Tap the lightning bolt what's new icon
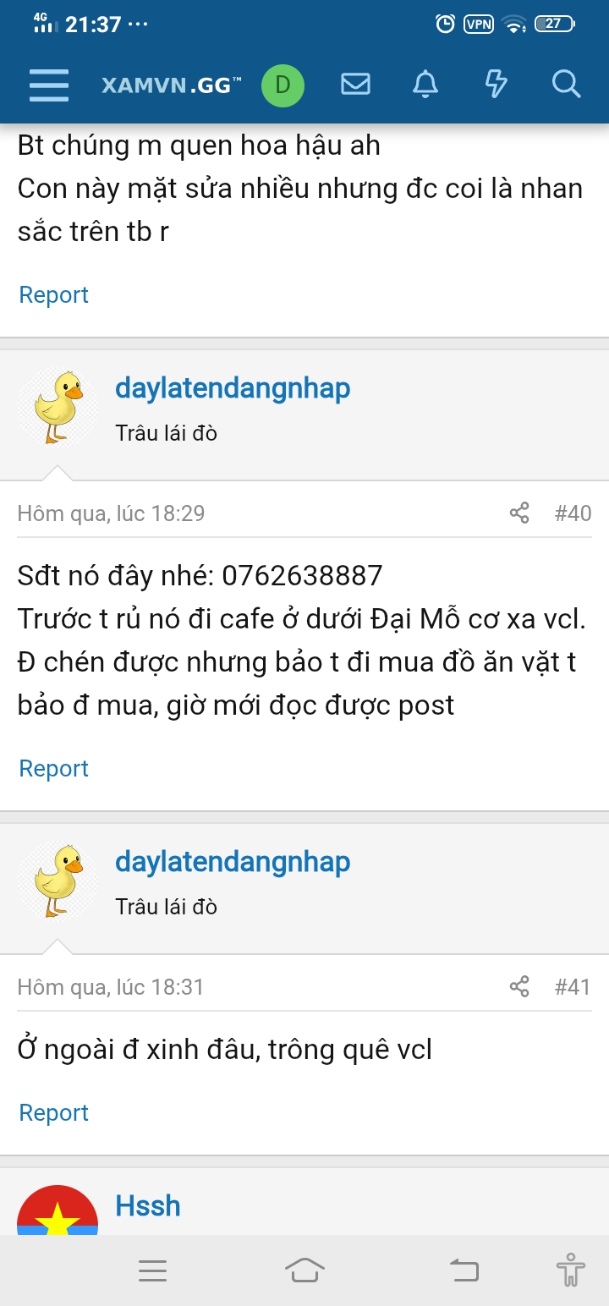The image size is (609, 1306). 496,84
